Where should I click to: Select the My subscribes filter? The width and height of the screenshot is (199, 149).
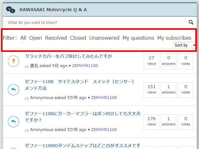point(174,38)
